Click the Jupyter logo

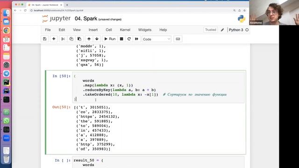(x=56, y=19)
